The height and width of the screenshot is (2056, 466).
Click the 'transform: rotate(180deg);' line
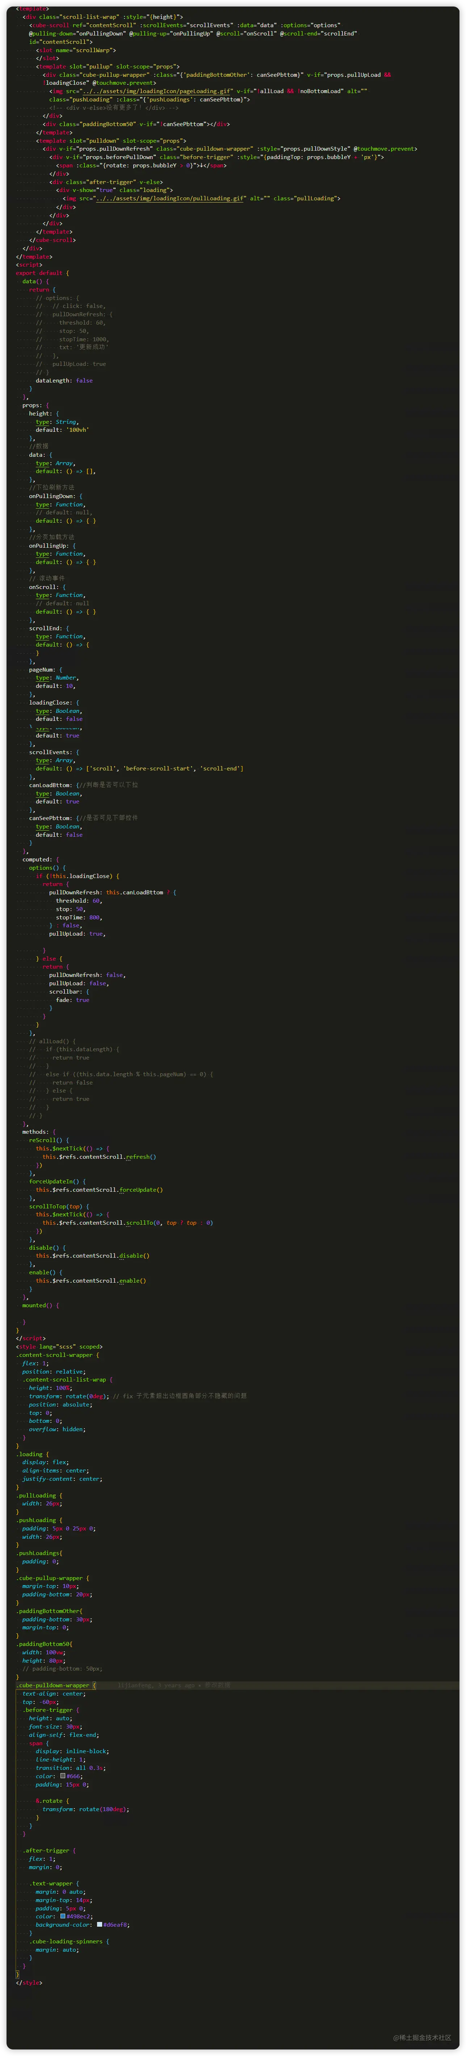[86, 1809]
